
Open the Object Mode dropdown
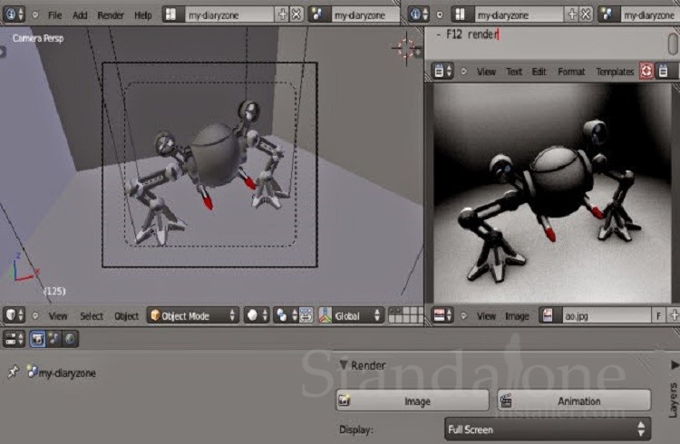(x=193, y=315)
